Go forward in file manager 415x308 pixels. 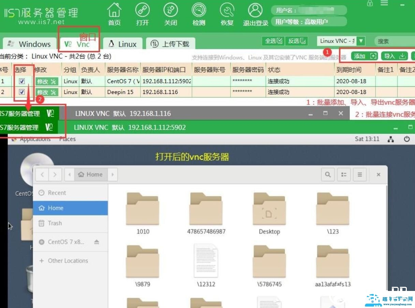[55, 174]
